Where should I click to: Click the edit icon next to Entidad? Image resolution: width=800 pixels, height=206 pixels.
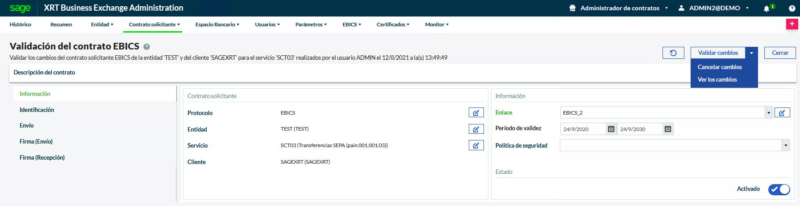click(x=476, y=129)
